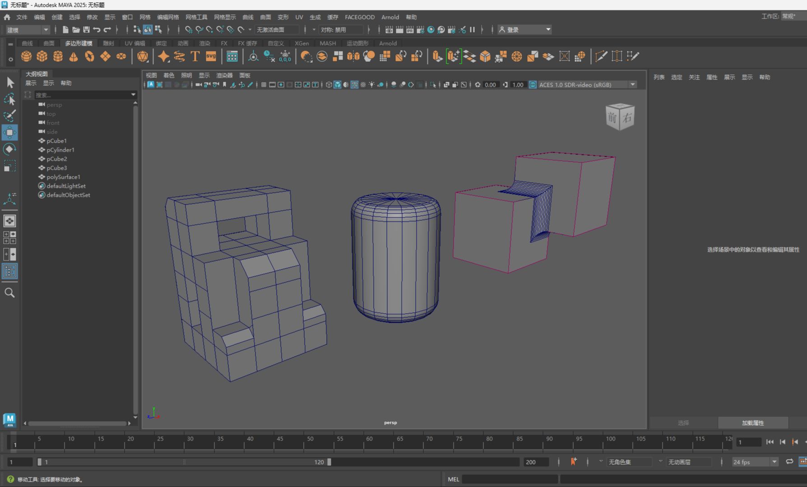Open the 24 fps playback speed dropdown

(755, 462)
